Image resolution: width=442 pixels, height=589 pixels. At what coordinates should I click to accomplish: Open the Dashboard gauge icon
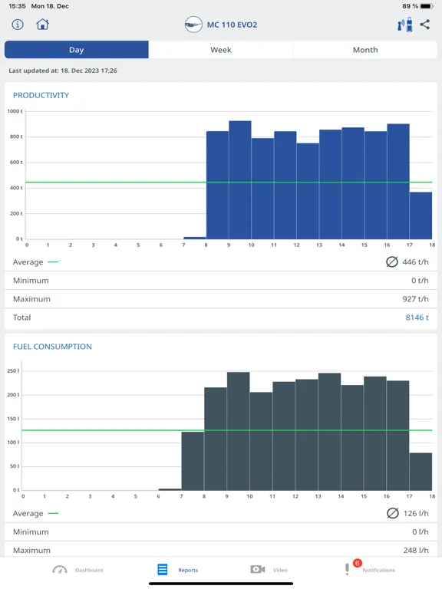tap(60, 570)
